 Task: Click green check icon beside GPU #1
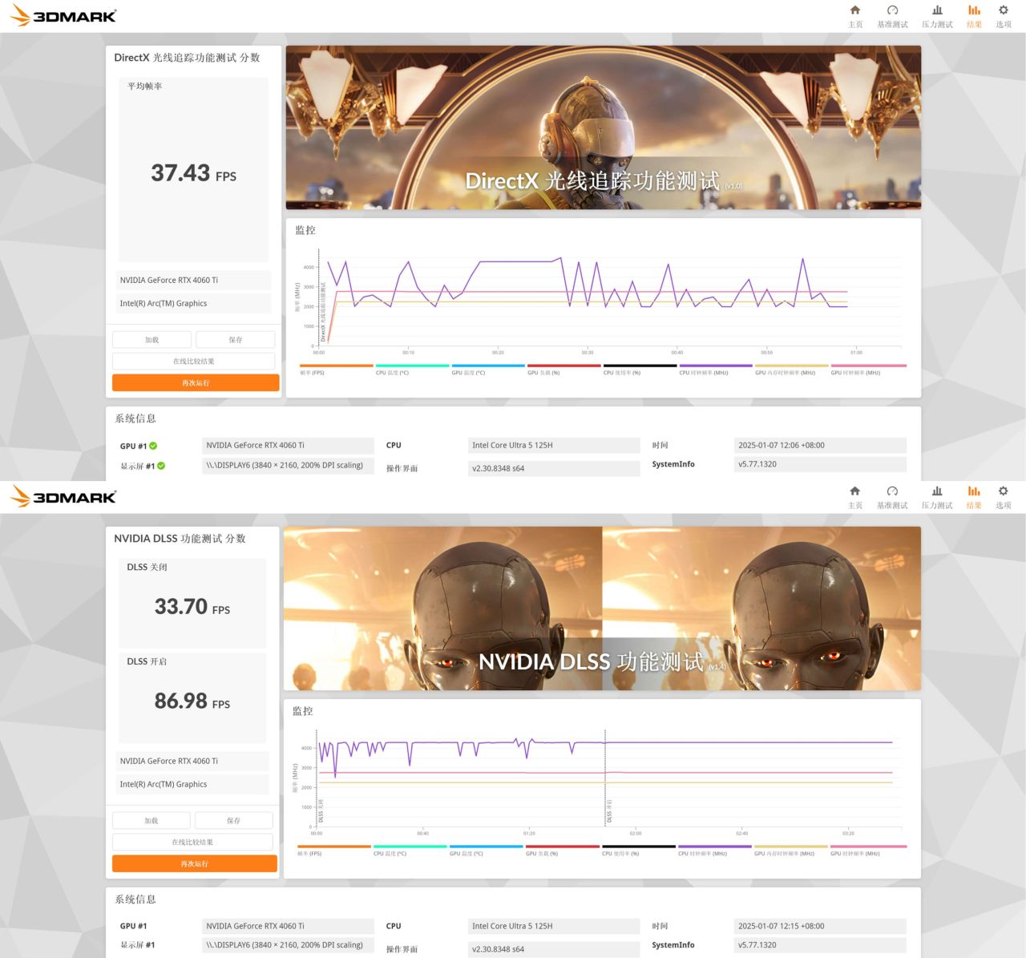[x=153, y=446]
